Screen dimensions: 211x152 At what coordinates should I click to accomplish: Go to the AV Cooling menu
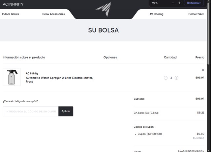point(156,14)
